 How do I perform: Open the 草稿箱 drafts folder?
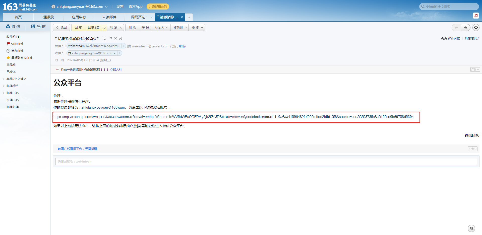coord(11,65)
